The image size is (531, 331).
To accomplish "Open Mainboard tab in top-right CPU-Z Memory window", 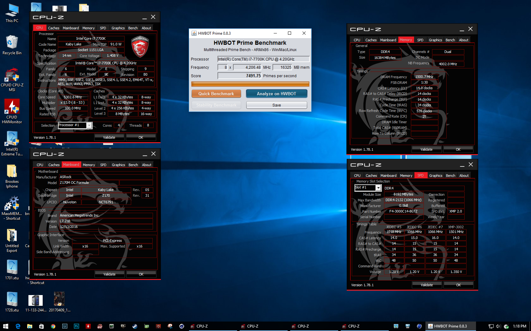I will [388, 40].
